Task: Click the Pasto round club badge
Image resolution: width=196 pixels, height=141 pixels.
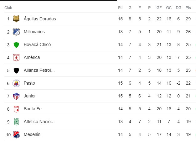Action: 16,83
